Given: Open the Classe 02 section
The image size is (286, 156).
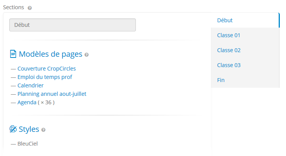Looking at the screenshot, I should click(x=245, y=50).
